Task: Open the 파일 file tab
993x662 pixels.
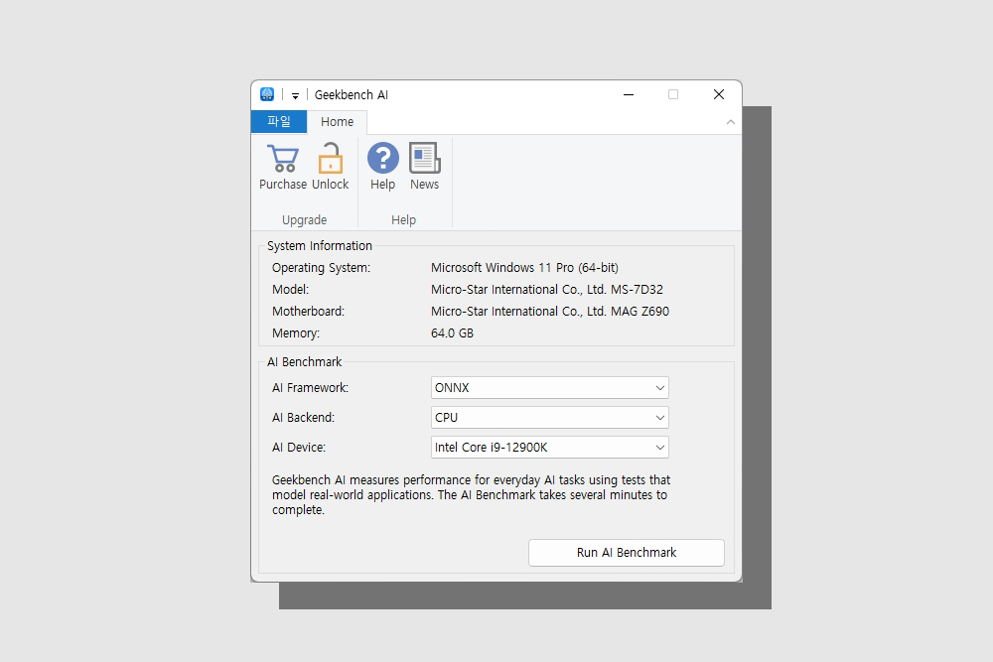Action: [x=279, y=121]
